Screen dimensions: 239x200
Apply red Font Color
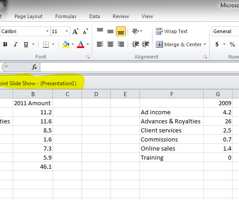pyautogui.click(x=81, y=44)
